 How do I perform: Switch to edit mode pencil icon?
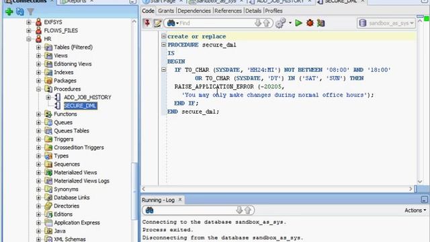157,23
